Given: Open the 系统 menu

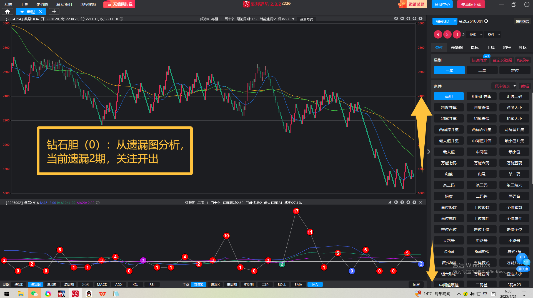Looking at the screenshot, I should click(8, 4).
